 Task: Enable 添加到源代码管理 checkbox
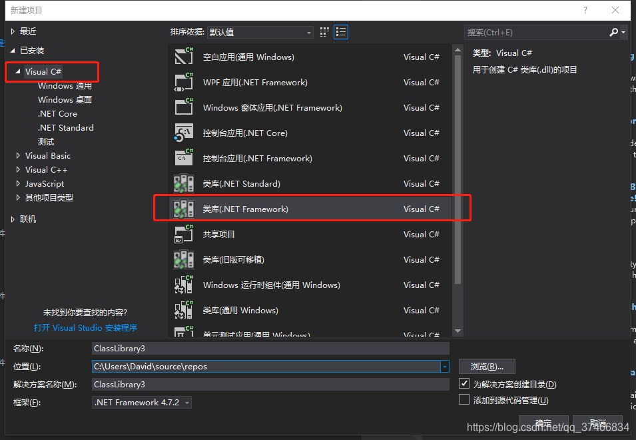[464, 399]
